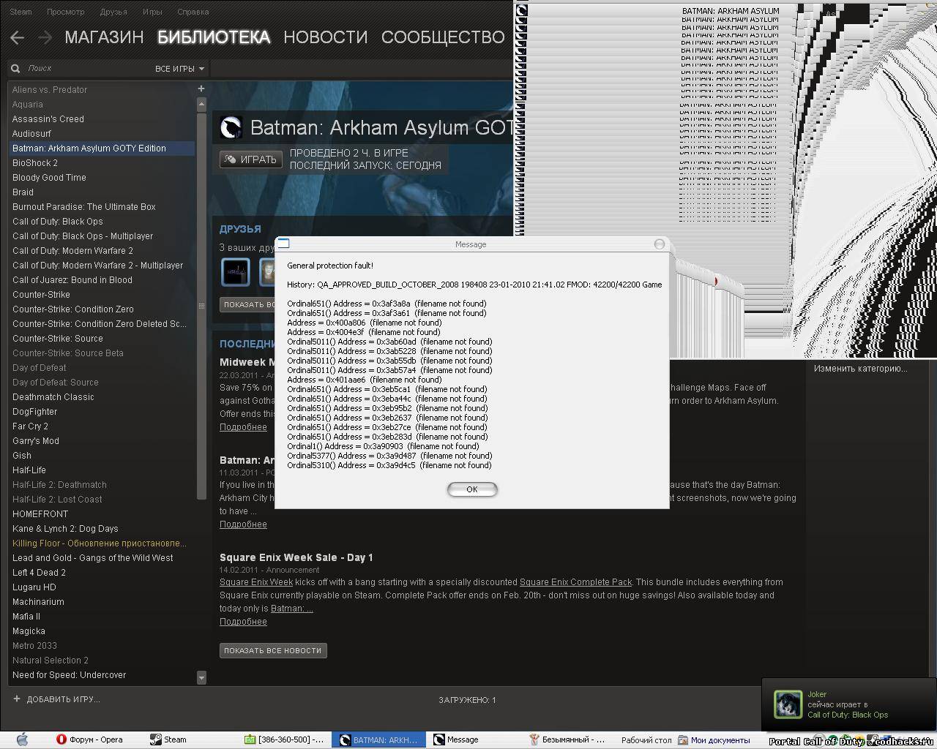Screen dimensions: 937x749
Task: Click OK in the Message dialog
Action: pyautogui.click(x=472, y=489)
